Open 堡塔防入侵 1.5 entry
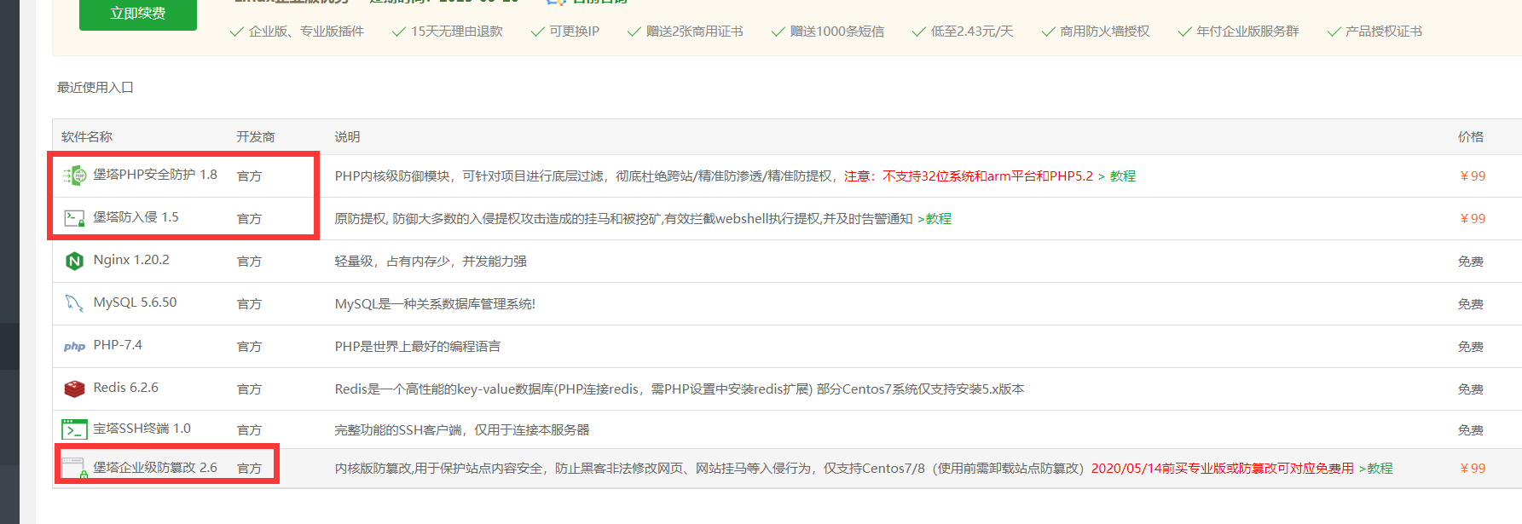 [136, 217]
